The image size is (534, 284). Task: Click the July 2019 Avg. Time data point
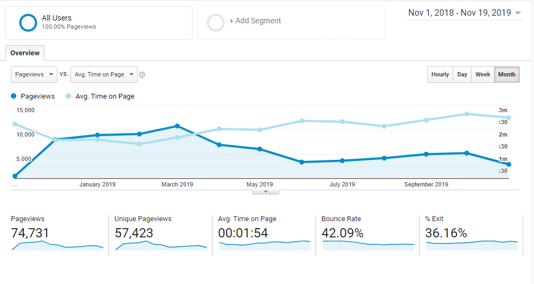[342, 121]
